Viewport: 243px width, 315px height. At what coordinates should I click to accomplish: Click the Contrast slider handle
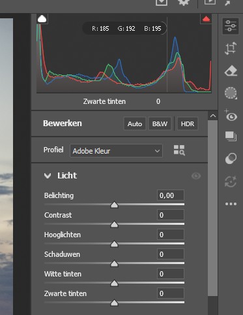coord(114,225)
